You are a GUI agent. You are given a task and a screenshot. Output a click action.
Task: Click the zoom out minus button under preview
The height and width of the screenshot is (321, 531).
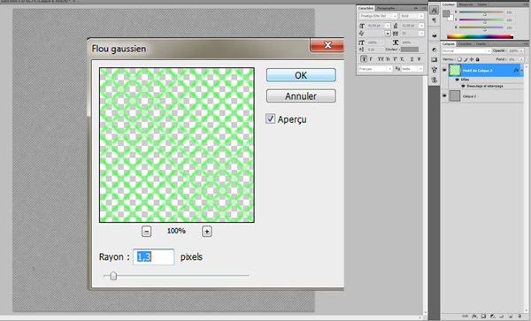(x=146, y=232)
